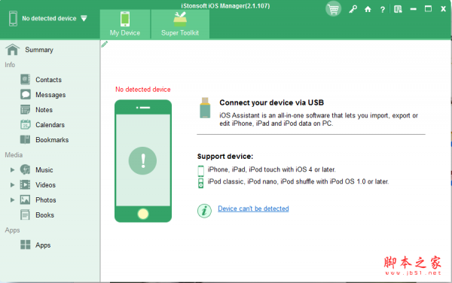This screenshot has height=283, width=452.
Task: Open the shopping cart purchase icon
Action: tap(333, 9)
